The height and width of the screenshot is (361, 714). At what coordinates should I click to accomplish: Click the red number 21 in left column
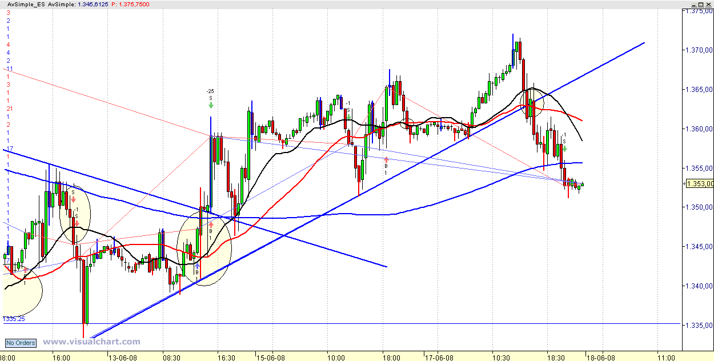click(x=9, y=109)
